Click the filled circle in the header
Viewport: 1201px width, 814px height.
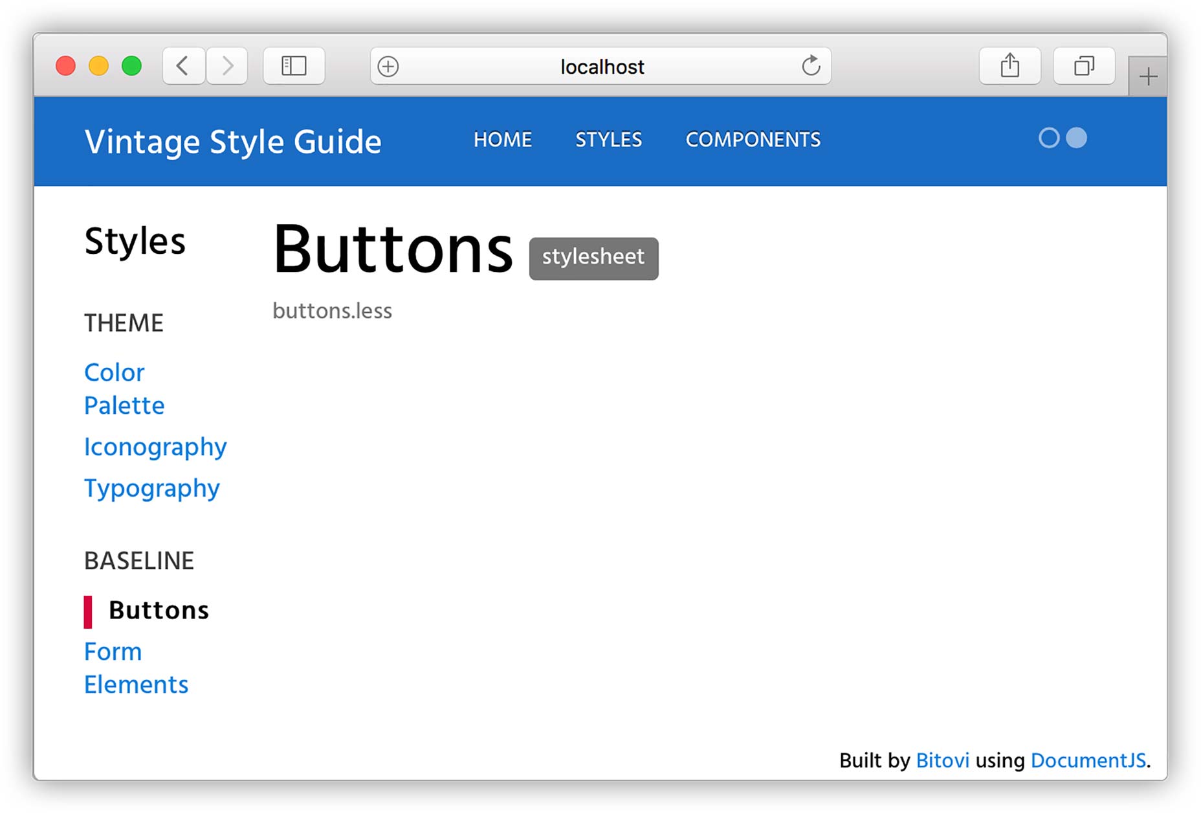click(x=1076, y=138)
